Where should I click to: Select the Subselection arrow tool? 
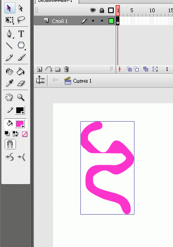pyautogui.click(x=21, y=8)
